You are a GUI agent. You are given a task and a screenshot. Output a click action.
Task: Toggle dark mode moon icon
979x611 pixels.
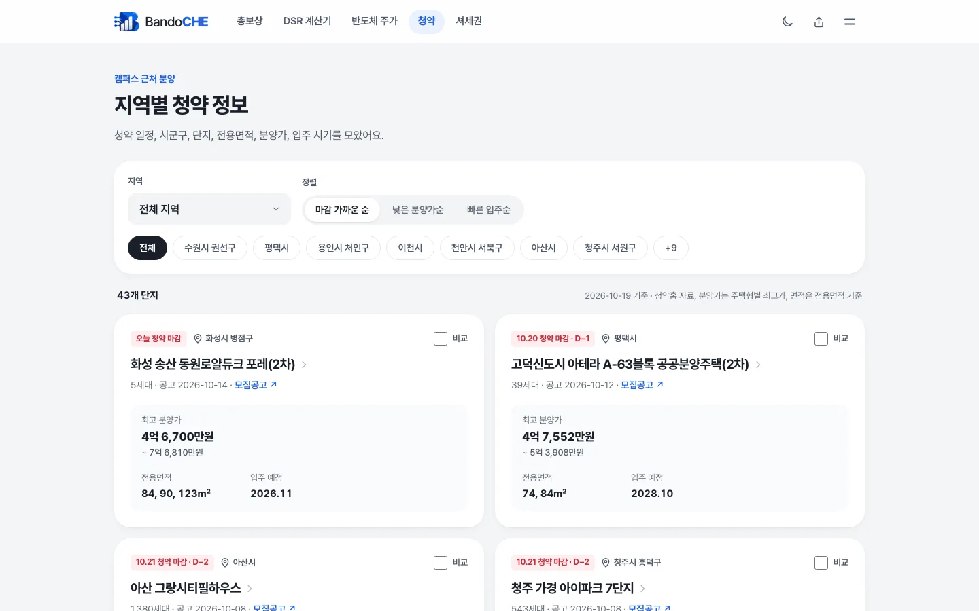pyautogui.click(x=787, y=22)
